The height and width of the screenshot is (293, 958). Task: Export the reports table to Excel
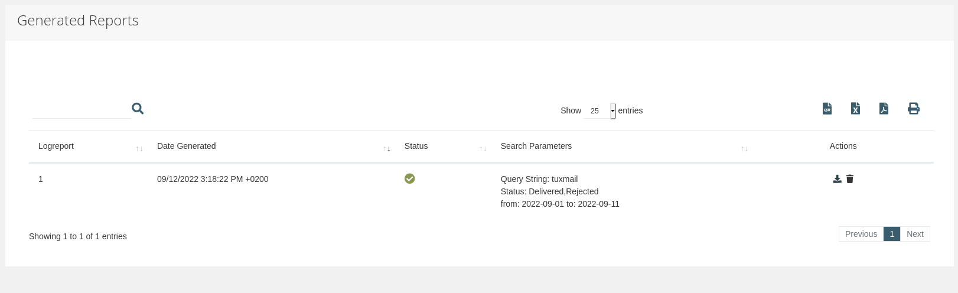point(855,109)
